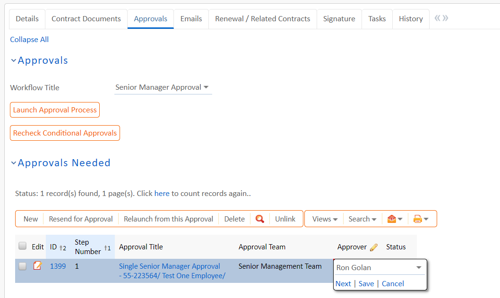The image size is (500, 298).
Task: Click the edit pencil icon on row 1399
Action: (38, 266)
